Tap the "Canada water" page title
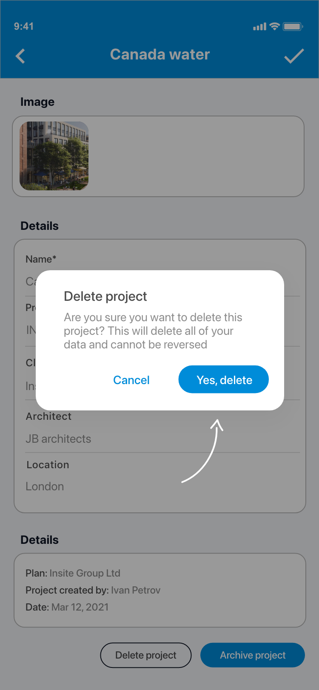 pos(160,54)
